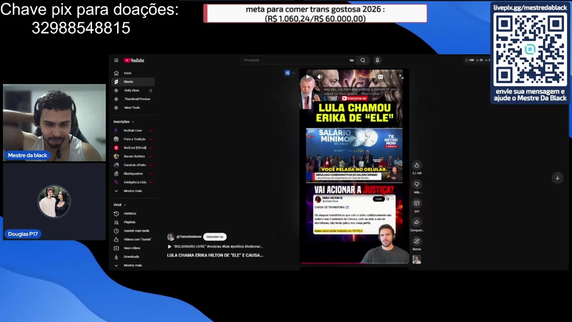
Task: Click the sound thumbnail below the Remix button
Action: (x=416, y=259)
